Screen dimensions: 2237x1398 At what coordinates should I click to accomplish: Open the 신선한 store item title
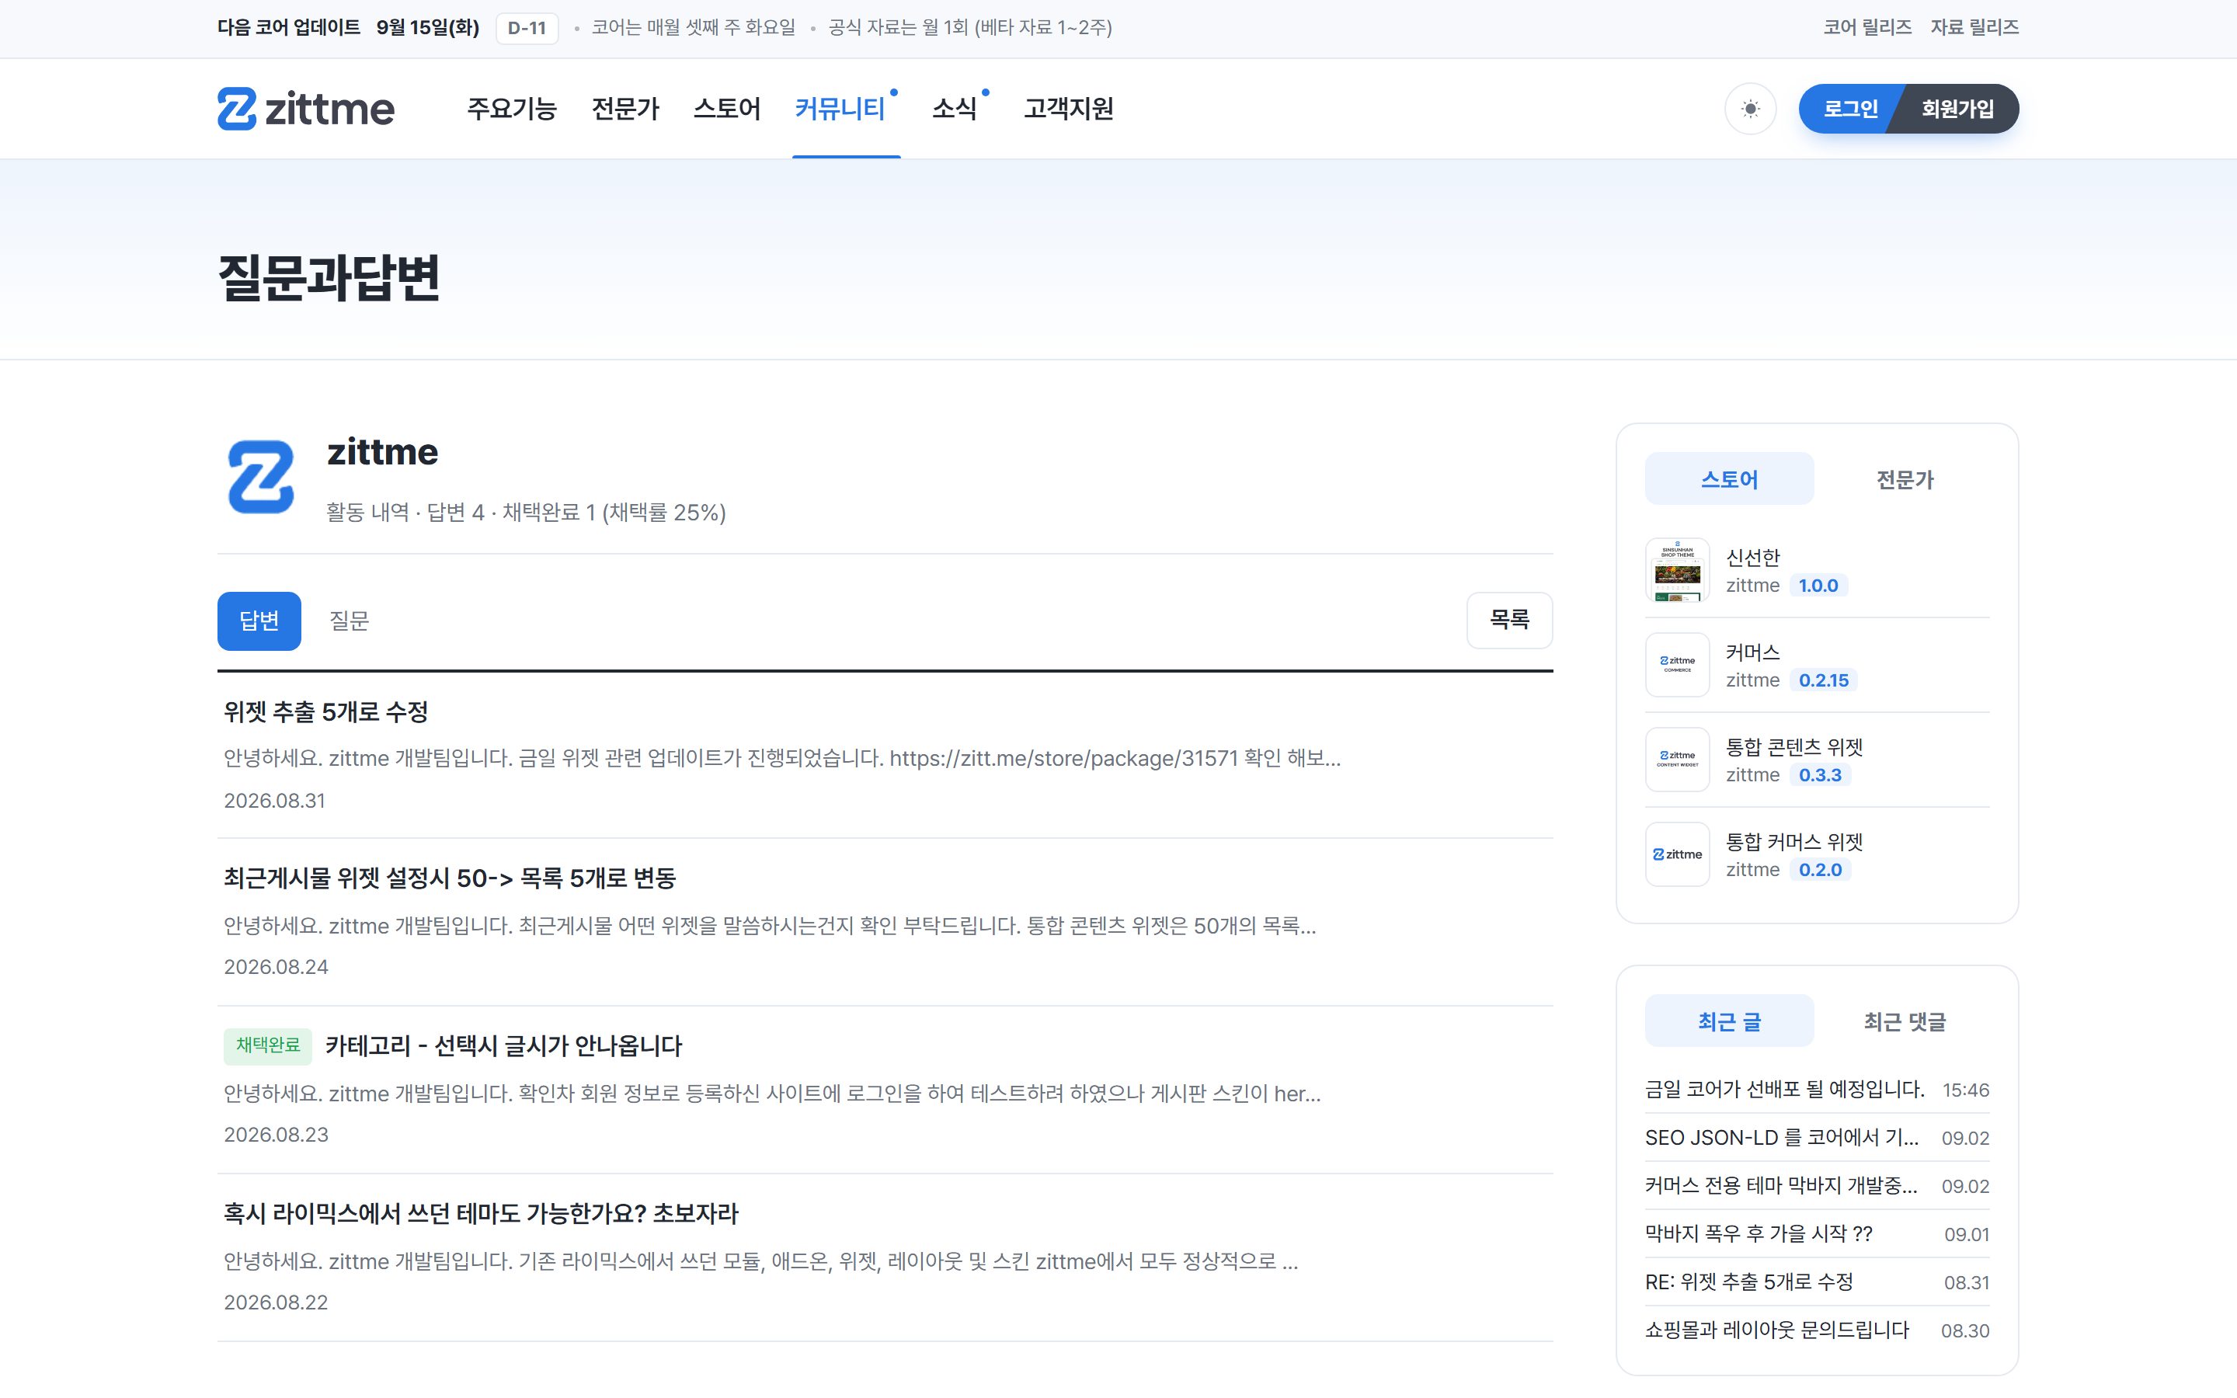[1752, 558]
